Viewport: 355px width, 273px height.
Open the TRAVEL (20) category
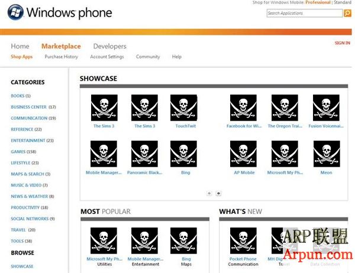coord(23,230)
